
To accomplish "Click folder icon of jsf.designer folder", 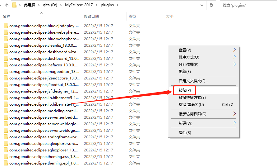I will click(6, 91).
